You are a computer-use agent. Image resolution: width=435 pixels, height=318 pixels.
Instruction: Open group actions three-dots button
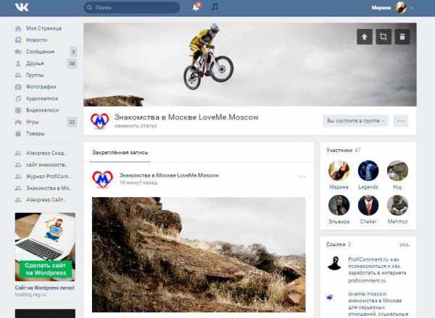point(401,121)
